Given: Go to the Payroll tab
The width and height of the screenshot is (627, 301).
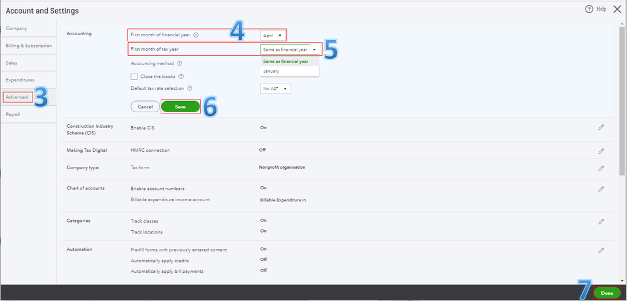Looking at the screenshot, I should 28,115.
